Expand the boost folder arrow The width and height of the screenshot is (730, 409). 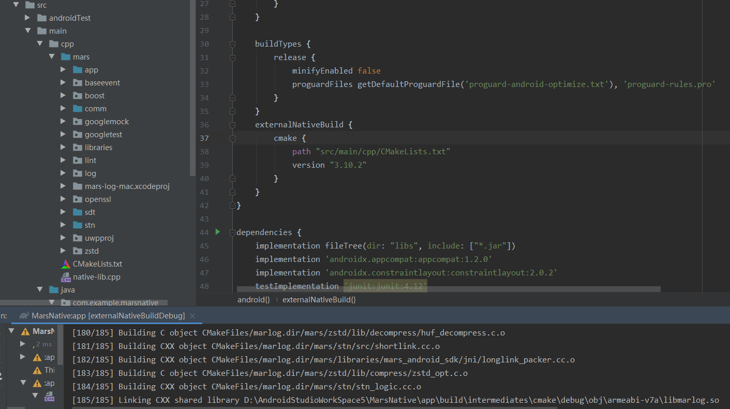point(63,96)
